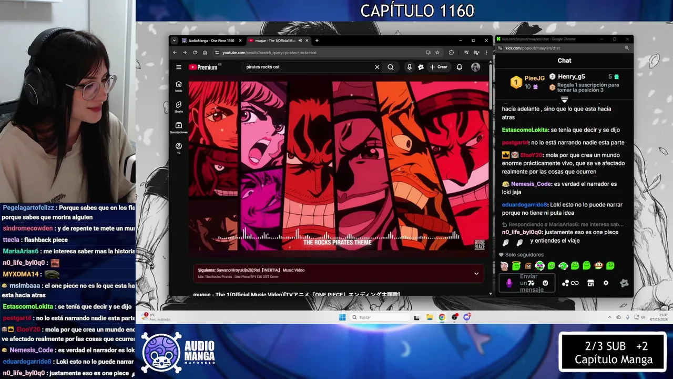
Task: Click the muque video title below the player
Action: [x=297, y=294]
